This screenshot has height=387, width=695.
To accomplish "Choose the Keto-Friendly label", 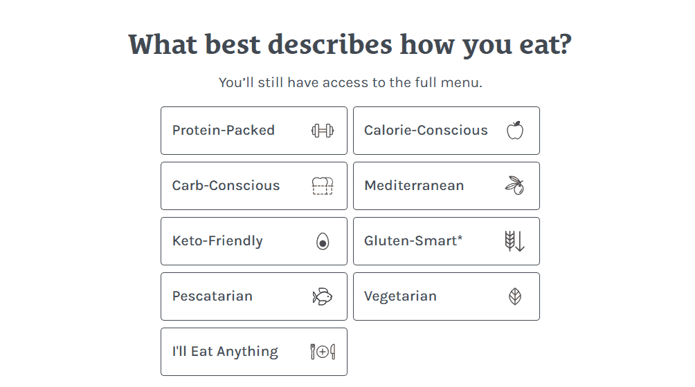I will tap(217, 241).
